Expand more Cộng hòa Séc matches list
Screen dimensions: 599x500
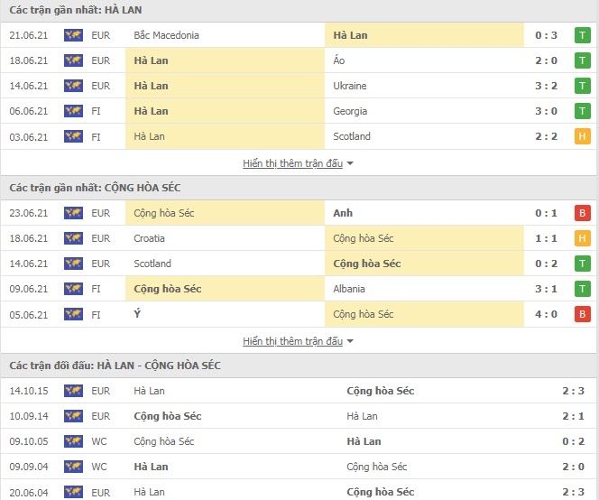pyautogui.click(x=292, y=341)
